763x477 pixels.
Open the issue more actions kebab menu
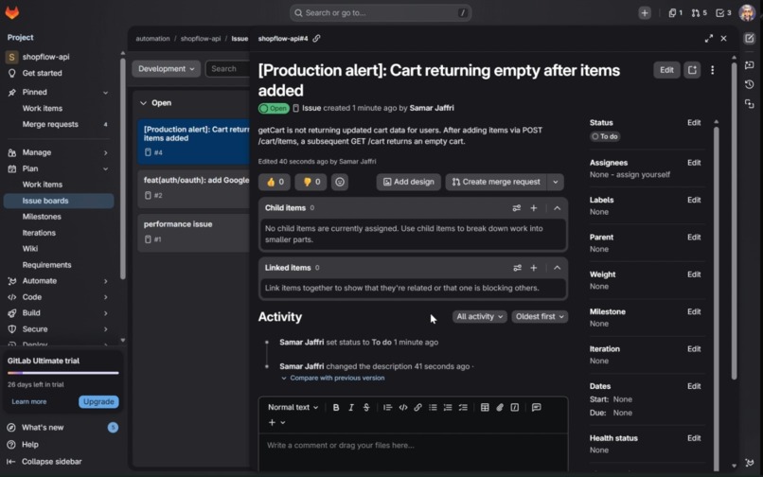(713, 70)
